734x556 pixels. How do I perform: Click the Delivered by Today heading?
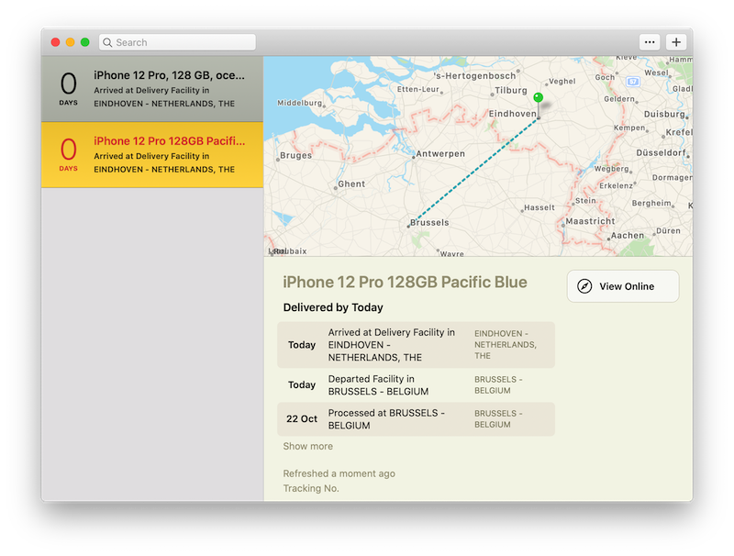point(333,307)
